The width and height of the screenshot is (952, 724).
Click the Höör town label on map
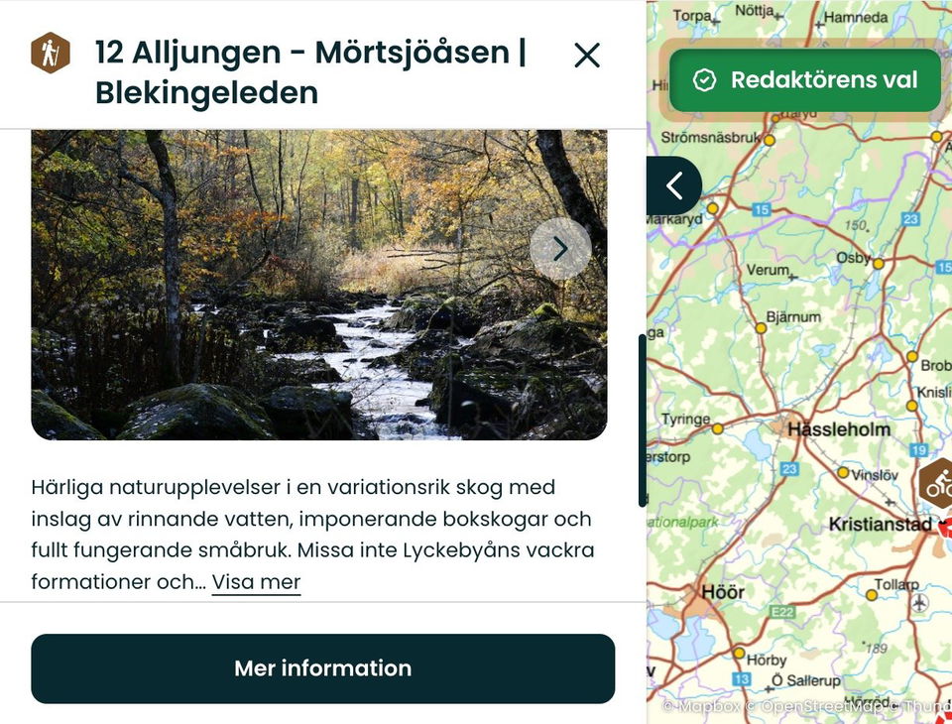[x=723, y=591]
